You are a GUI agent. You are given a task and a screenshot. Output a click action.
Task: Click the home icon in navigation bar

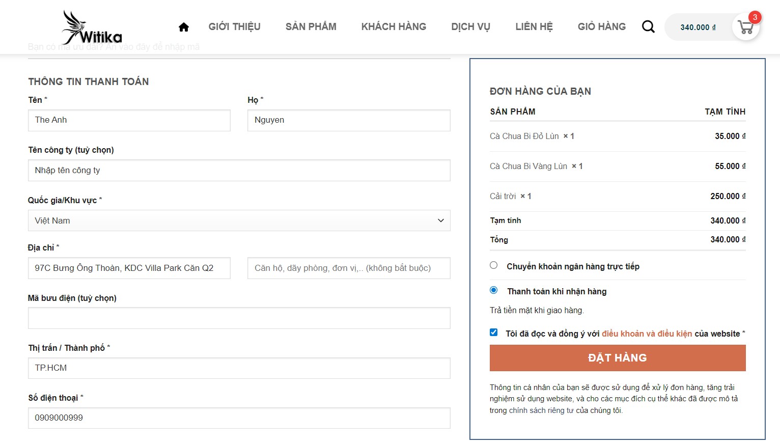[x=184, y=27]
